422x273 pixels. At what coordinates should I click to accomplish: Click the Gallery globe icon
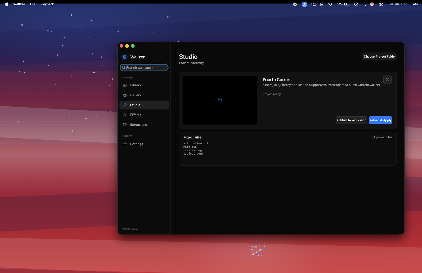pyautogui.click(x=125, y=95)
